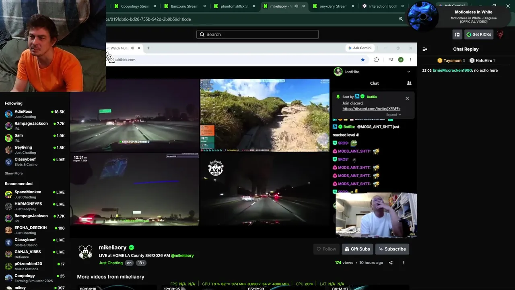Click the bookmark star in multikick address bar
The width and height of the screenshot is (515, 290).
[x=363, y=60]
